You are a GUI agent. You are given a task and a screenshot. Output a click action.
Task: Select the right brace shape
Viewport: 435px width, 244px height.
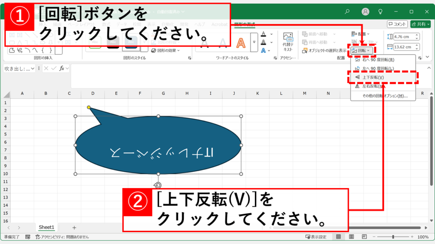pyautogui.click(x=51, y=50)
